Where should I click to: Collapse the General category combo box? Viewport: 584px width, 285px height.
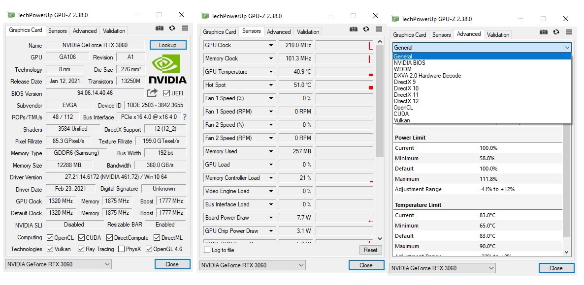click(482, 48)
